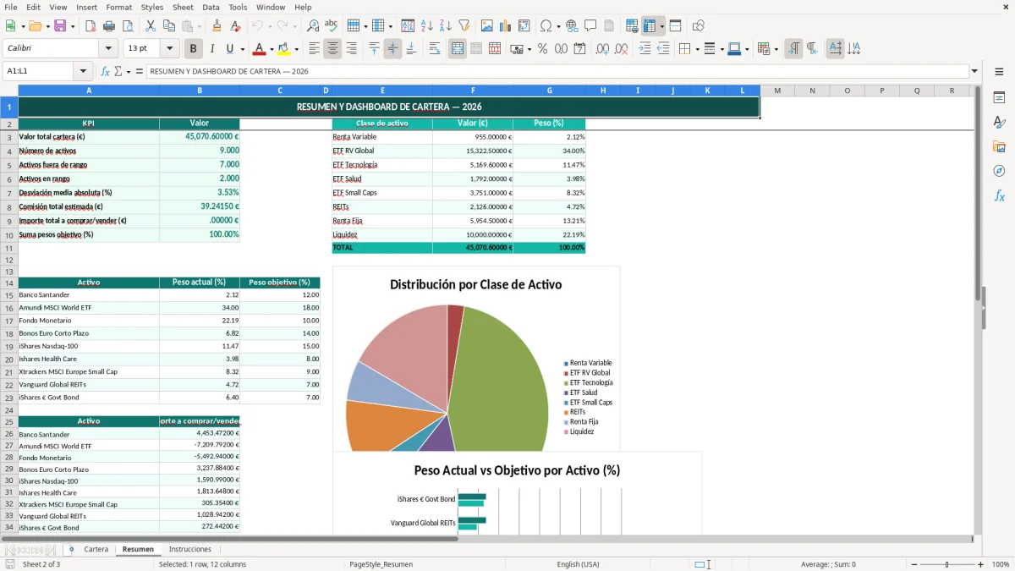Toggle Italic formatting
Screen dimensions: 1015x571
point(211,49)
